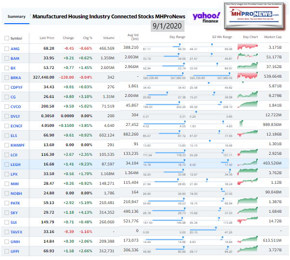Sort by the Volume column header
The image size is (290, 260).
click(108, 38)
